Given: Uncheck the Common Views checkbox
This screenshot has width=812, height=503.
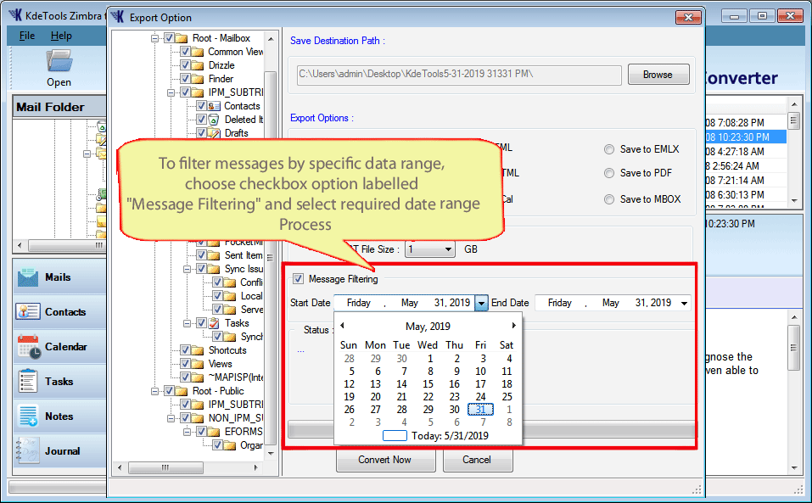Looking at the screenshot, I should [185, 52].
